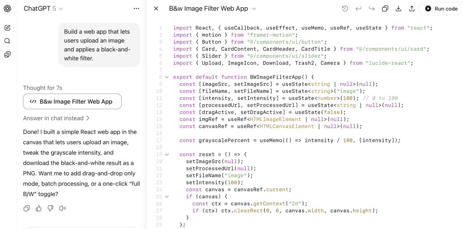Close the canvas with the X icon

click(x=156, y=9)
